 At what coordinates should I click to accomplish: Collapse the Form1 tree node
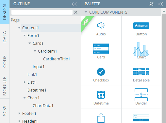tap(25, 35)
